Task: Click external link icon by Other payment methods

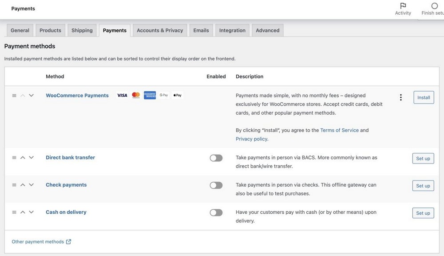Action: (x=68, y=241)
